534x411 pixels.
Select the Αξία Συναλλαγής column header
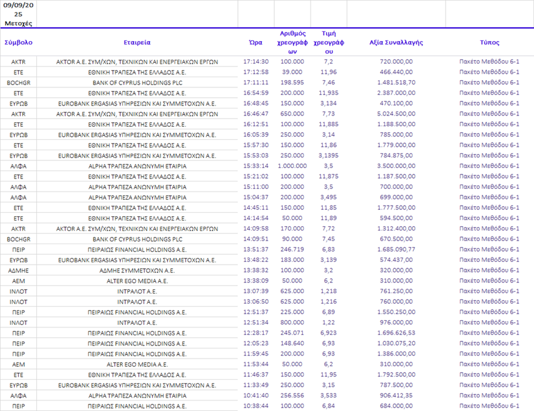coord(396,42)
